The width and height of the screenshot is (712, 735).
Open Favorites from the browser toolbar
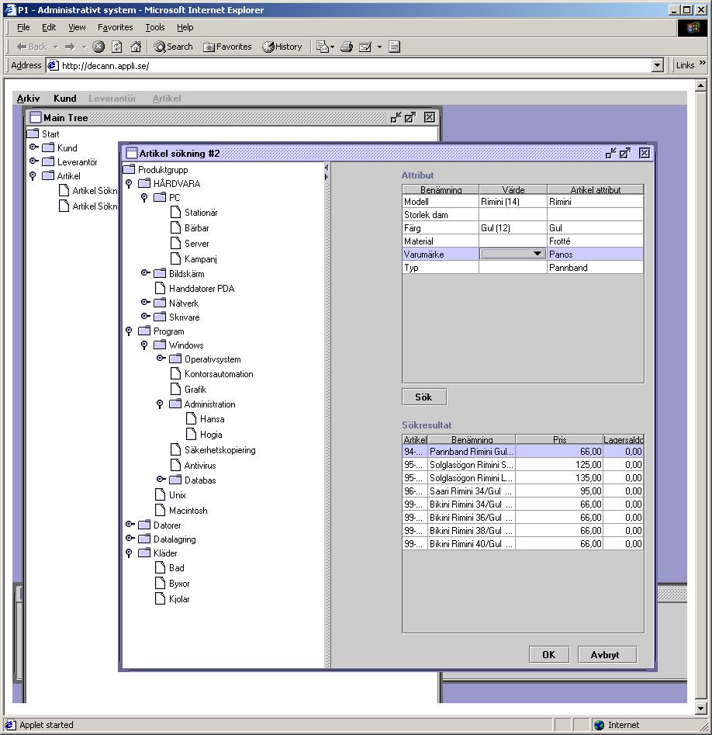227,47
